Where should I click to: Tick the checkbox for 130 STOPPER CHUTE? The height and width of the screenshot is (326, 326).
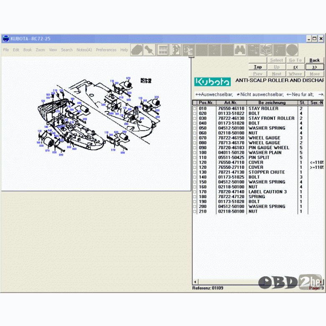pos(195,172)
